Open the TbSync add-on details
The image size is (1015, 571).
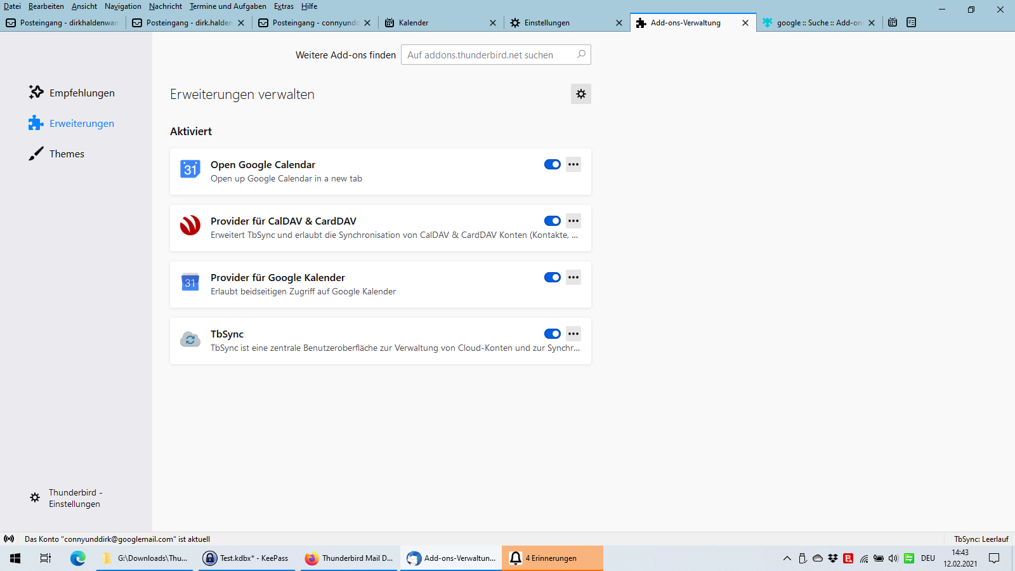381,341
